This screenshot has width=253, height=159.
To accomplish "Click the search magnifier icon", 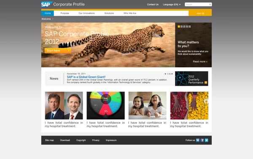I will (x=210, y=4).
